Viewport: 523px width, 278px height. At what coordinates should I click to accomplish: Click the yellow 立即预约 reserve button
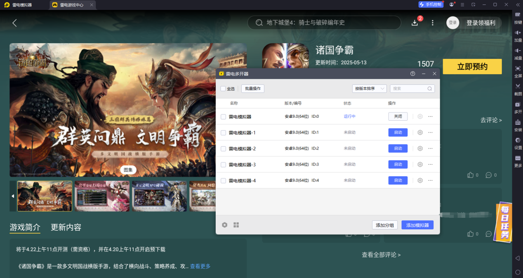click(472, 67)
